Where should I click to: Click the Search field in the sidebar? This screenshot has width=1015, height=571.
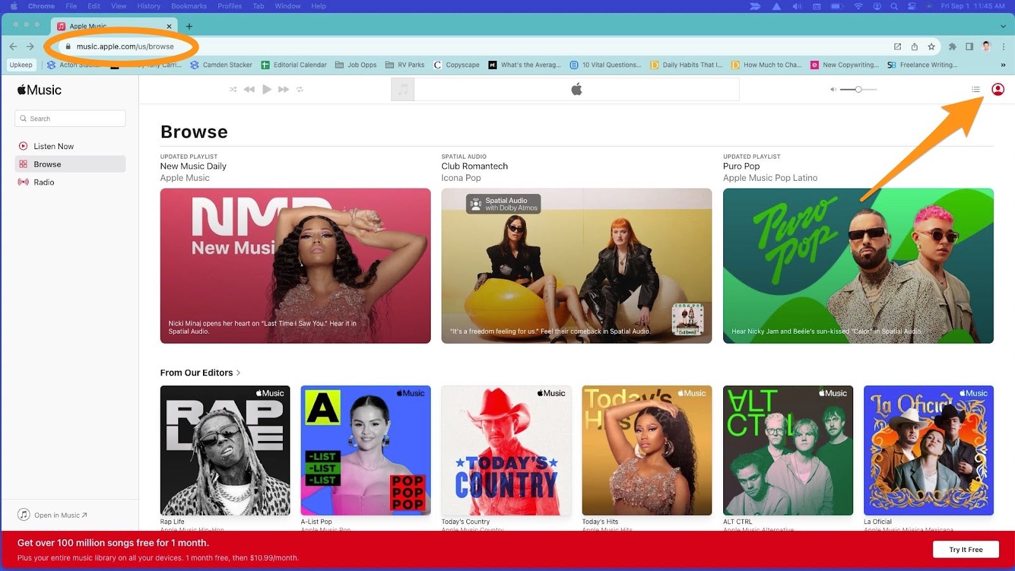(x=70, y=119)
